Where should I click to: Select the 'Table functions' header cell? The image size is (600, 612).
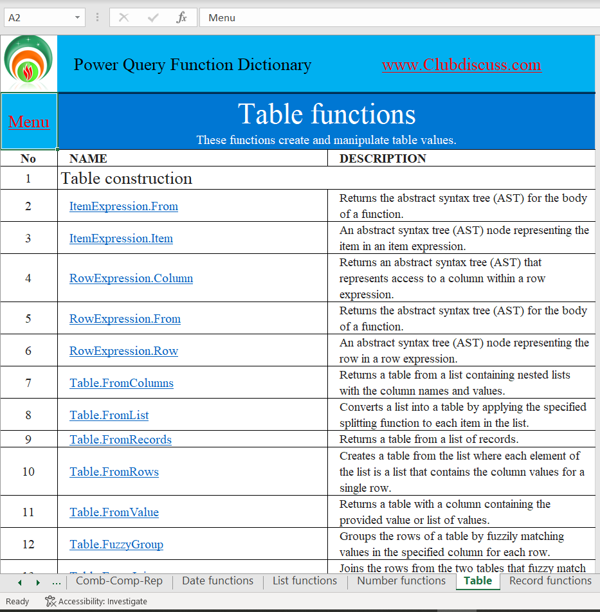[326, 122]
